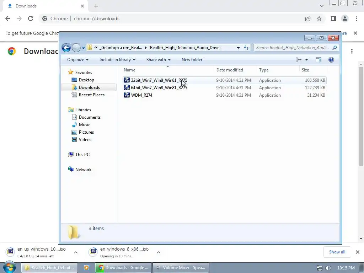364x273 pixels.
Task: Expand the address bar path dropdown
Action: (x=238, y=48)
